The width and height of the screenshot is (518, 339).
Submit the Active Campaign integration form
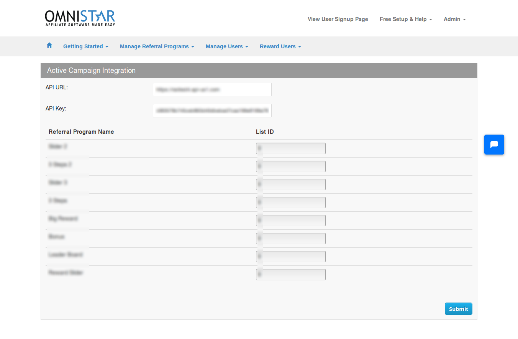[x=459, y=309]
